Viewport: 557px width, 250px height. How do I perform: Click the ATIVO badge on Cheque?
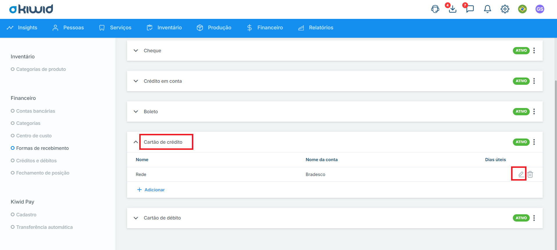521,51
